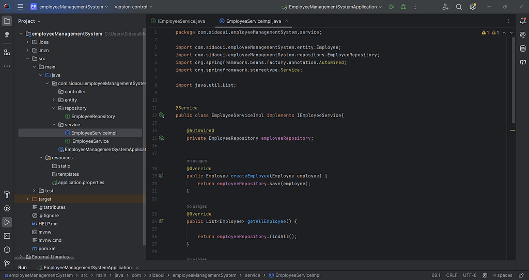Expand the target folder
This screenshot has width=529, height=280.
(28, 199)
